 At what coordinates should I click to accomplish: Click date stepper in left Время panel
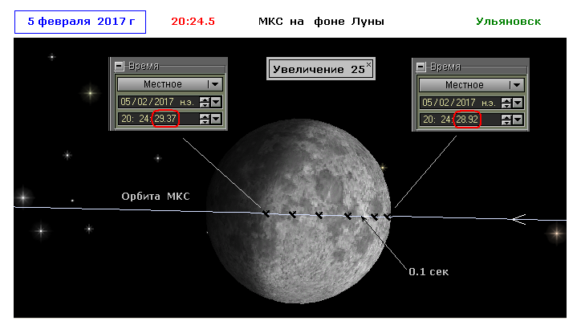205,102
